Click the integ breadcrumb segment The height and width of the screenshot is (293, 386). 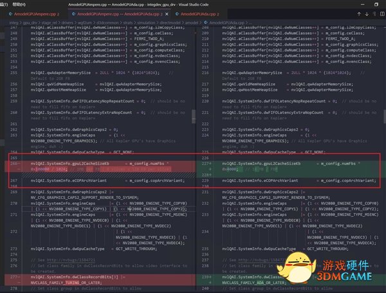click(14, 23)
